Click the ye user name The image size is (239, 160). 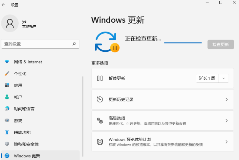[x=24, y=21]
